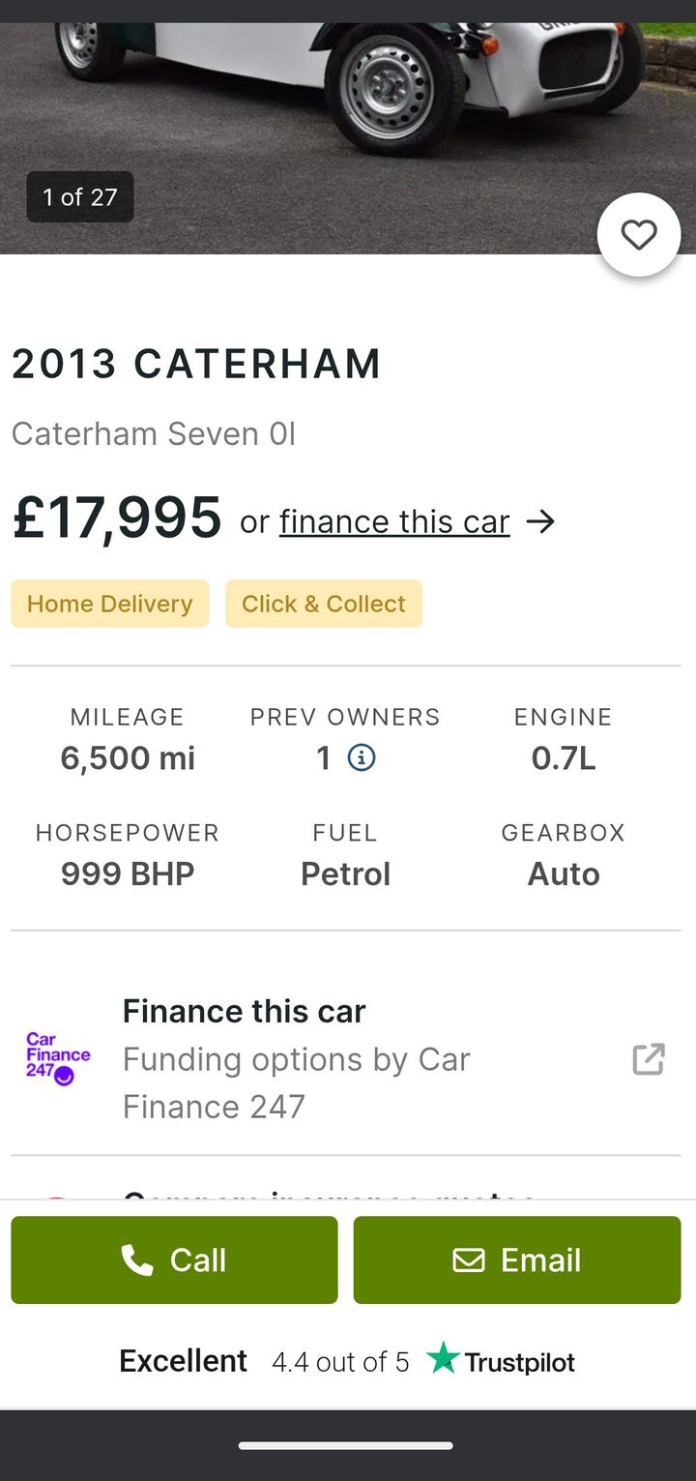Tap the Excellent Trustpilot rating text
696x1481 pixels.
coord(184,1361)
